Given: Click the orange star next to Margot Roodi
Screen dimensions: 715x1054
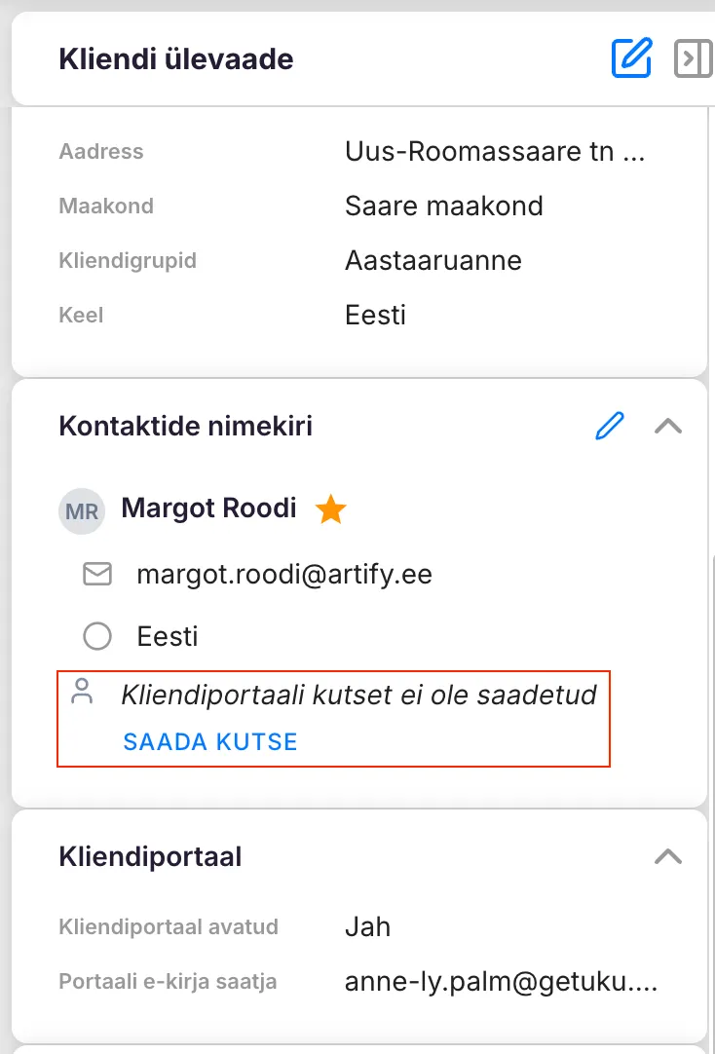Looking at the screenshot, I should [331, 509].
